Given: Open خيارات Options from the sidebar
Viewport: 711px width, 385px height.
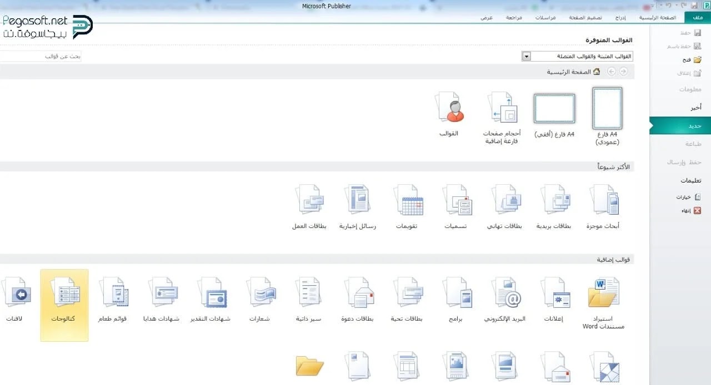Looking at the screenshot, I should (x=688, y=197).
